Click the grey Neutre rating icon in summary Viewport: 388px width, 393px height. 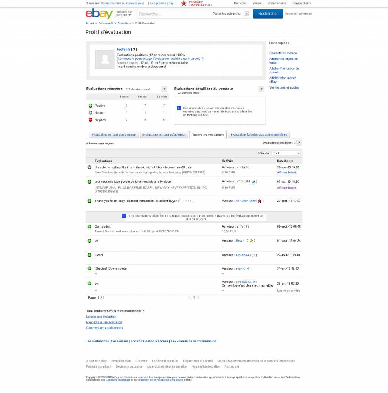(91, 113)
